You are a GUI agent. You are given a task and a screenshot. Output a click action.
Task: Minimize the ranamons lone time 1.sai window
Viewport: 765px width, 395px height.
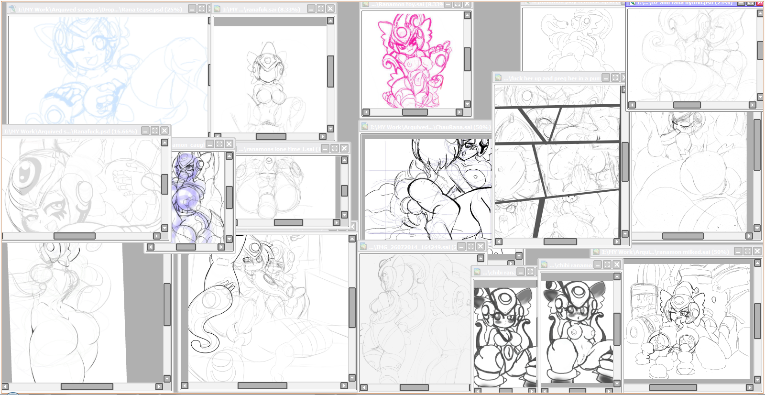(325, 149)
